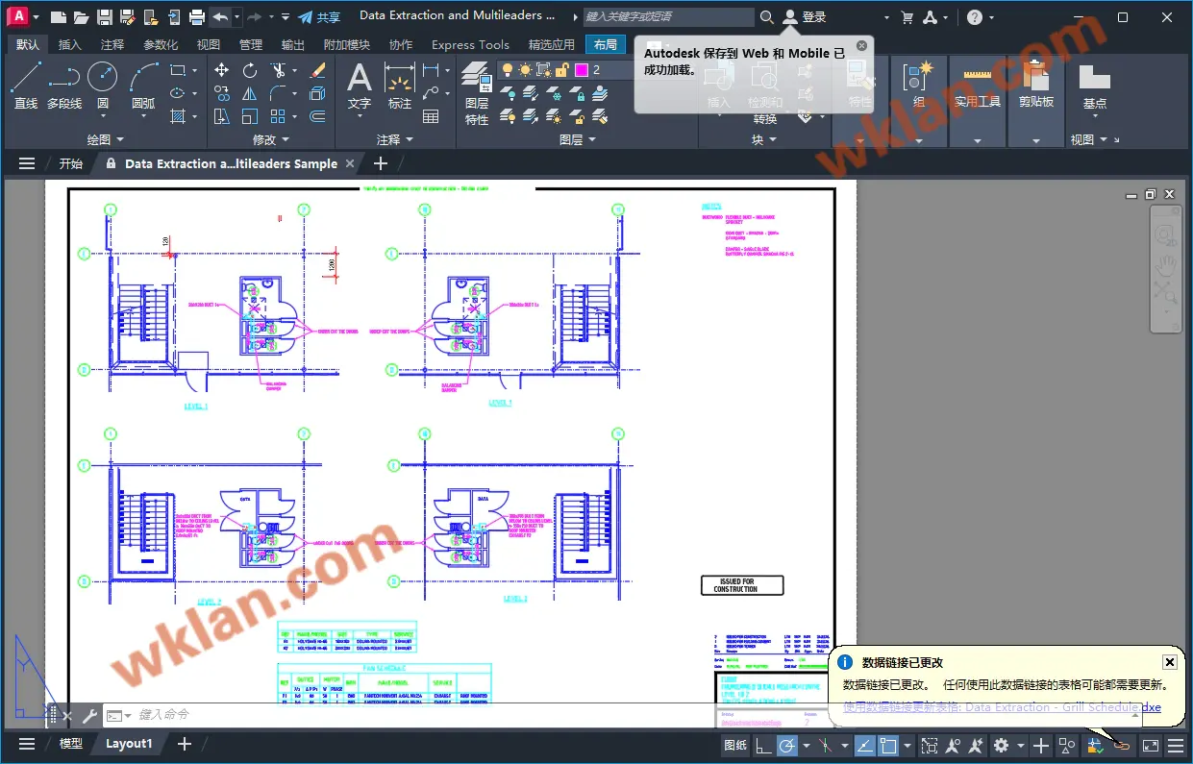Toggle 图纸 paper space button
Viewport: 1193px width, 764px height.
735,745
